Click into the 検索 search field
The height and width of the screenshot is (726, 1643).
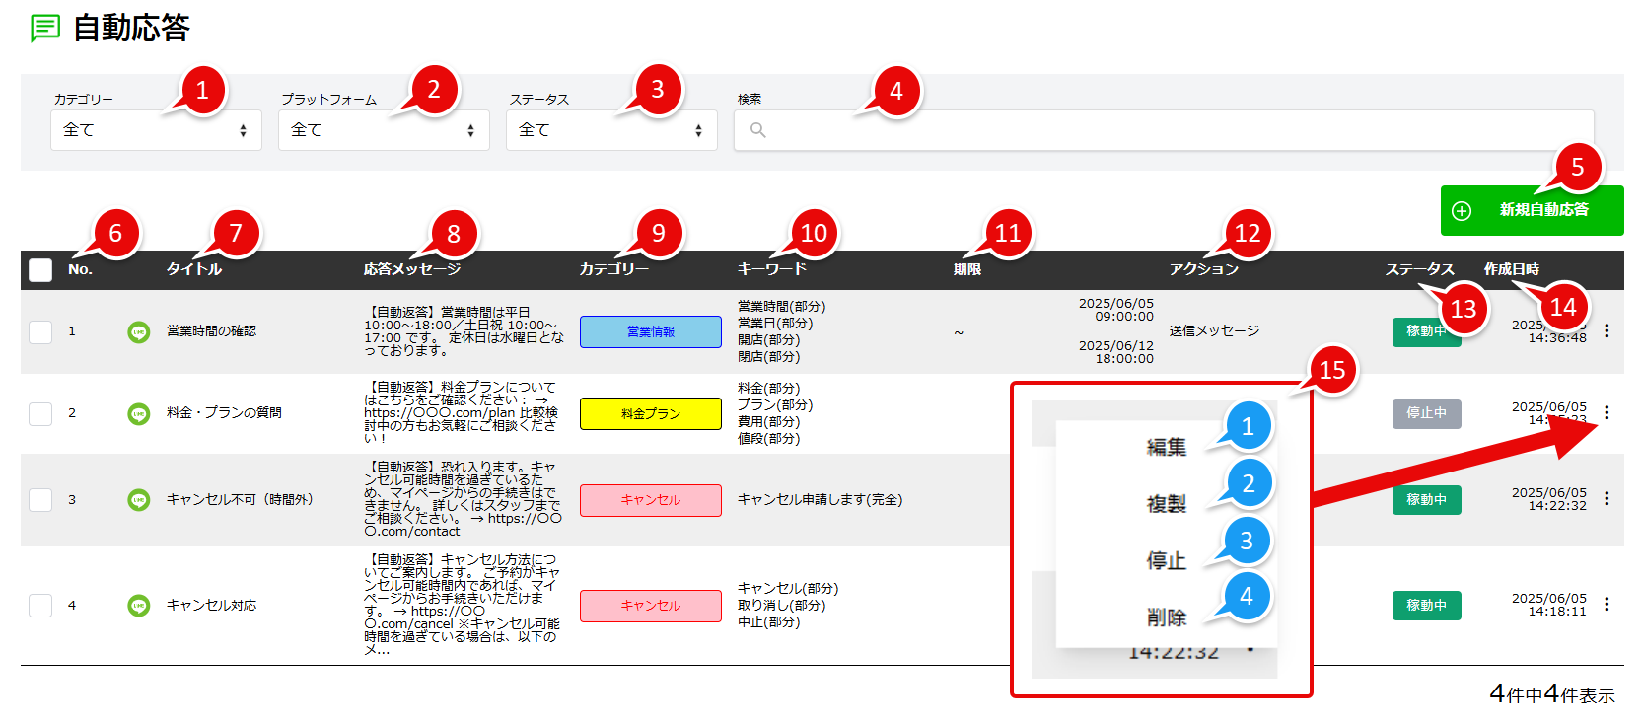(1164, 130)
